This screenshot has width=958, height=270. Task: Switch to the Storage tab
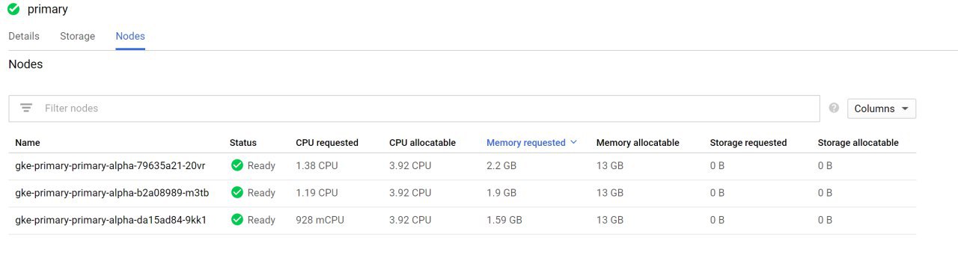(78, 36)
